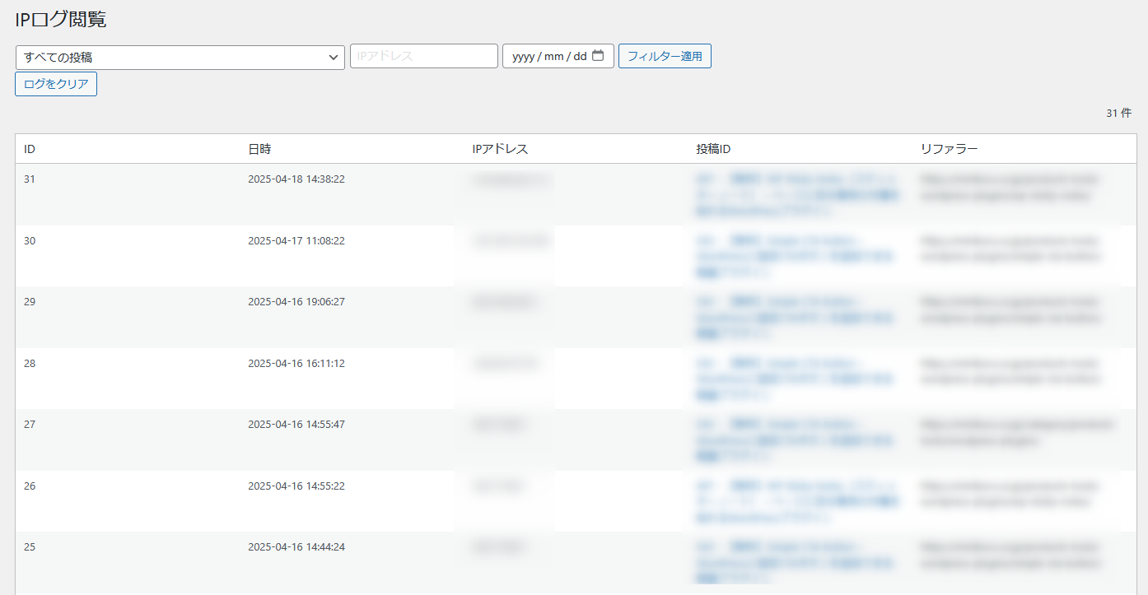The width and height of the screenshot is (1148, 595).
Task: Click the yyyy / mm / dd date field
Action: click(x=558, y=56)
